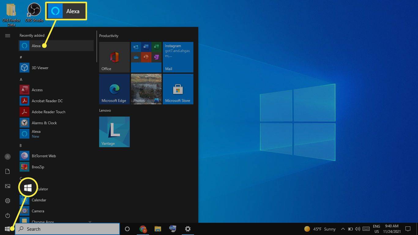Open the volume control icon
The width and height of the screenshot is (418, 235).
357,229
